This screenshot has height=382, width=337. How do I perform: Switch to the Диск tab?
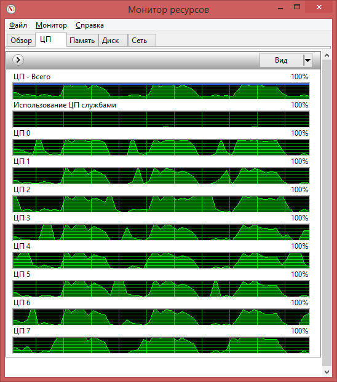pyautogui.click(x=113, y=41)
